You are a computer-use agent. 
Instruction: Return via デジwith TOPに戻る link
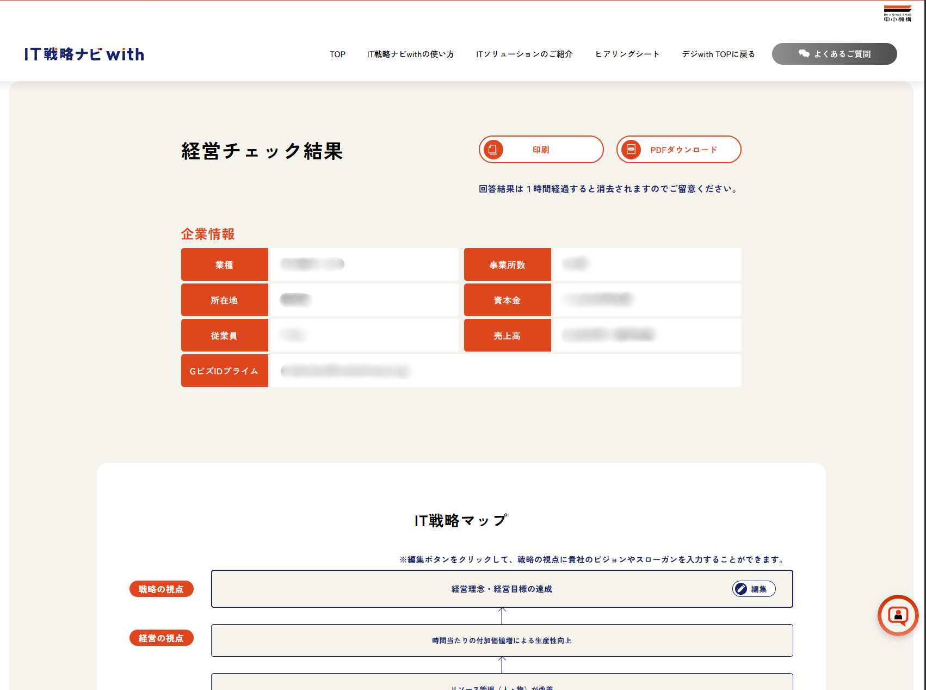coord(718,54)
